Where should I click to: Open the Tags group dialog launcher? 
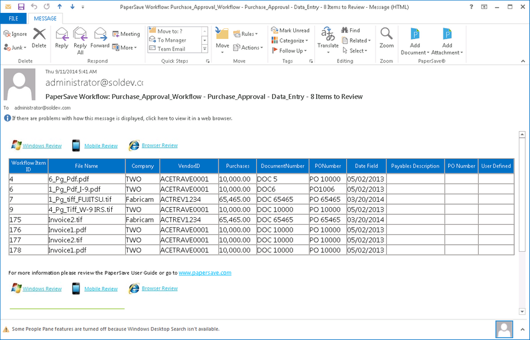[x=311, y=61]
